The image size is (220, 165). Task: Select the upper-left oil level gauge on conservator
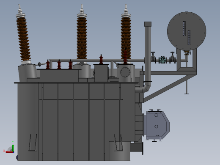coord(184,28)
